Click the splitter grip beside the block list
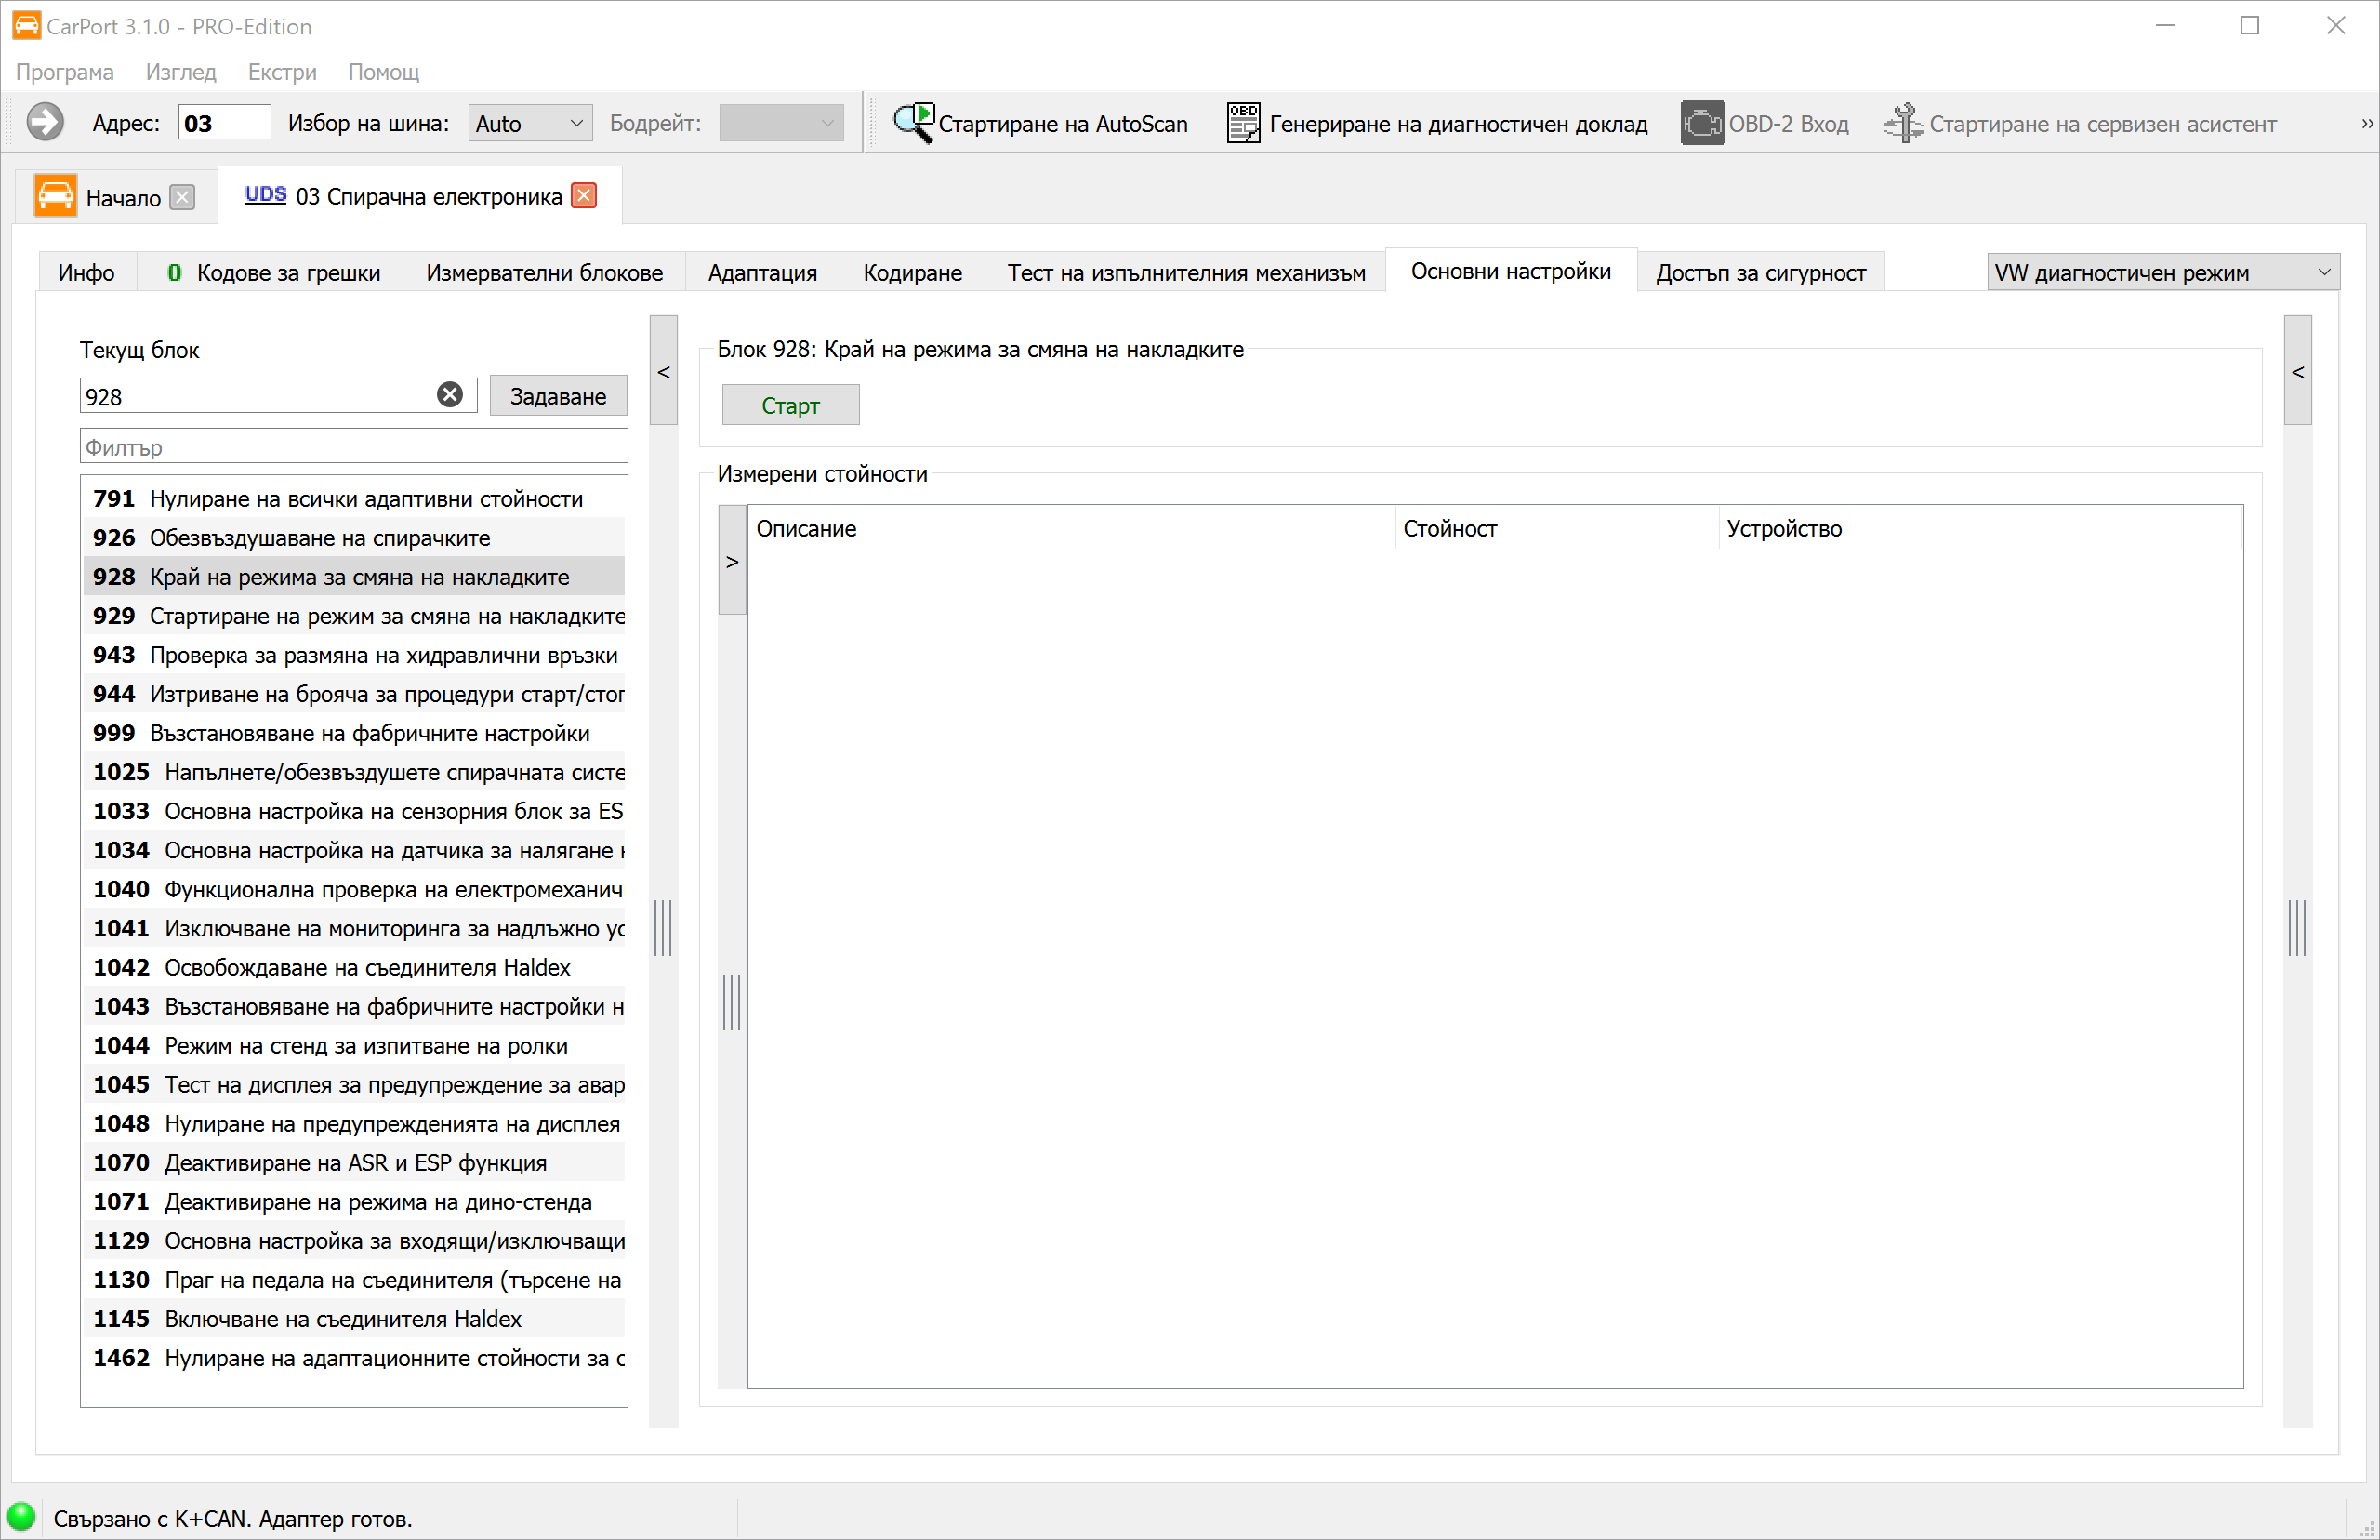Viewport: 2380px width, 1540px height. tap(663, 926)
